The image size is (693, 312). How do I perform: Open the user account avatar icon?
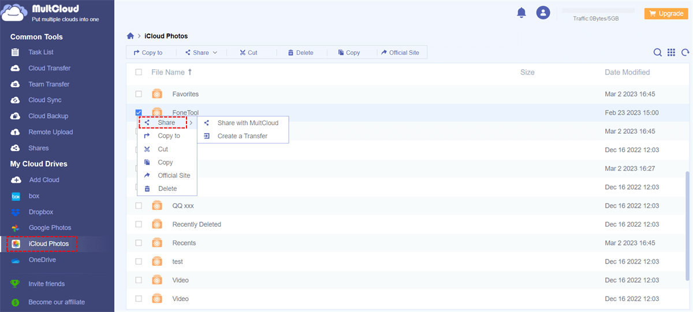[543, 13]
